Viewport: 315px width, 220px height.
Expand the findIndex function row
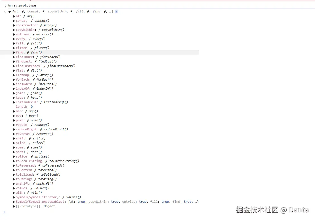click(x=14, y=57)
